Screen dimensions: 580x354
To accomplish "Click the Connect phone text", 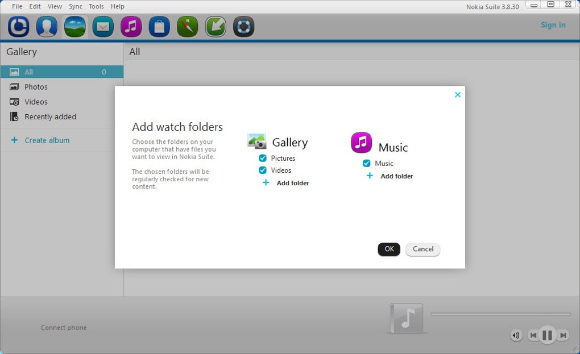I will click(x=64, y=327).
